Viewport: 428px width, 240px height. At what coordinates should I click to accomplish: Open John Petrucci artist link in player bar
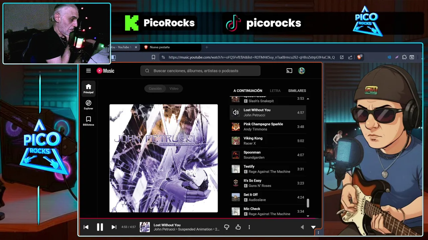(165, 229)
